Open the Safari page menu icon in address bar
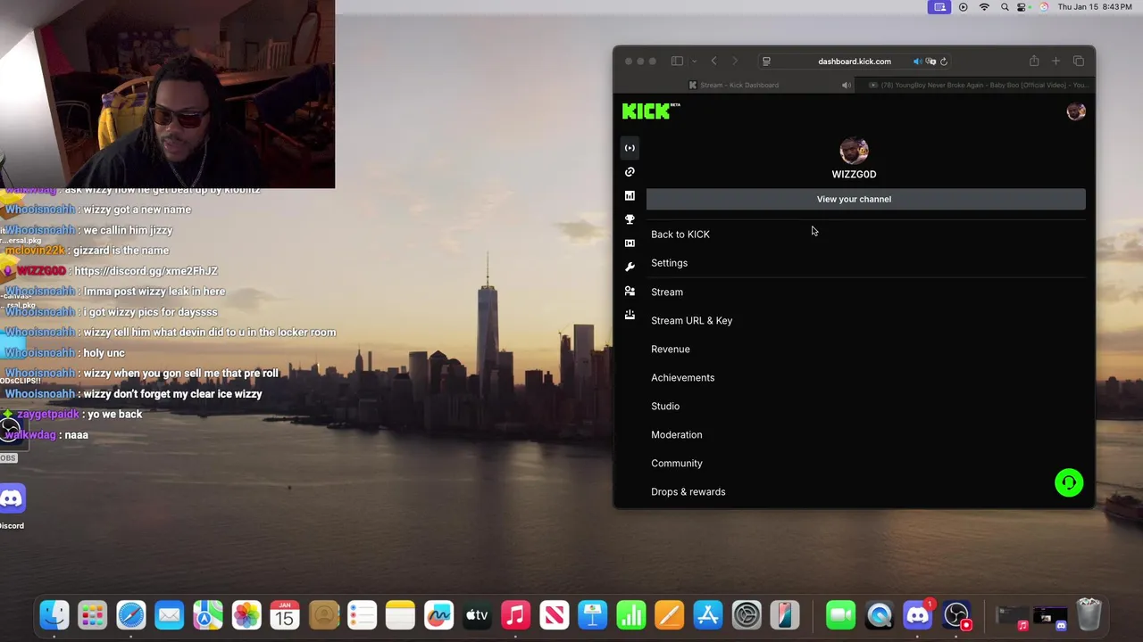 coord(766,62)
